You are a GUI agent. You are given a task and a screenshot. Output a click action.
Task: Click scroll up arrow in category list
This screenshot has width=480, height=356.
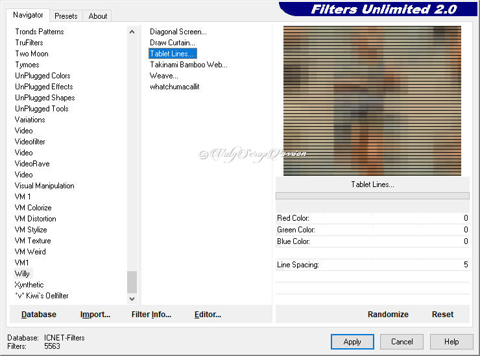point(132,32)
